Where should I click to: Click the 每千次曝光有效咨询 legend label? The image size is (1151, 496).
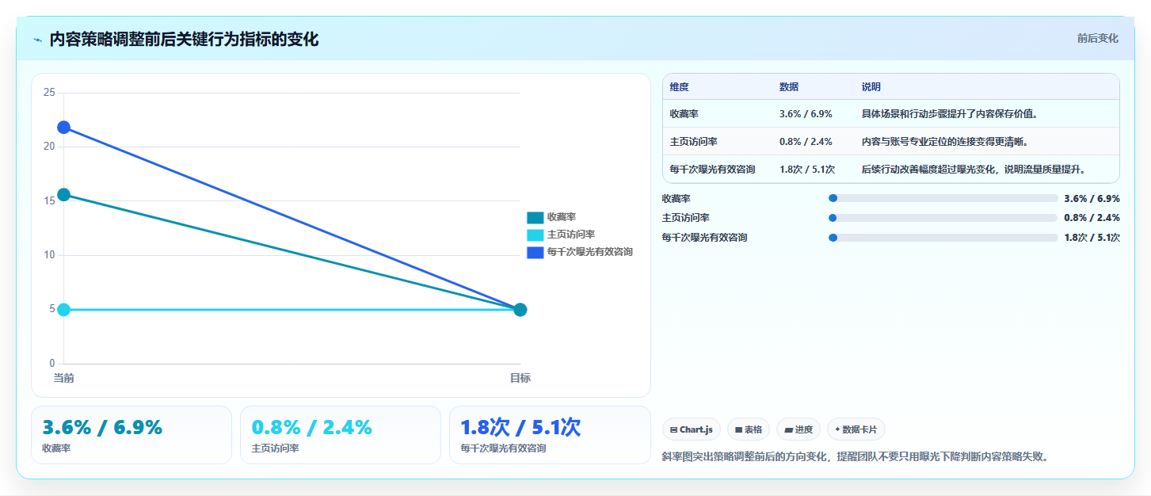point(589,252)
